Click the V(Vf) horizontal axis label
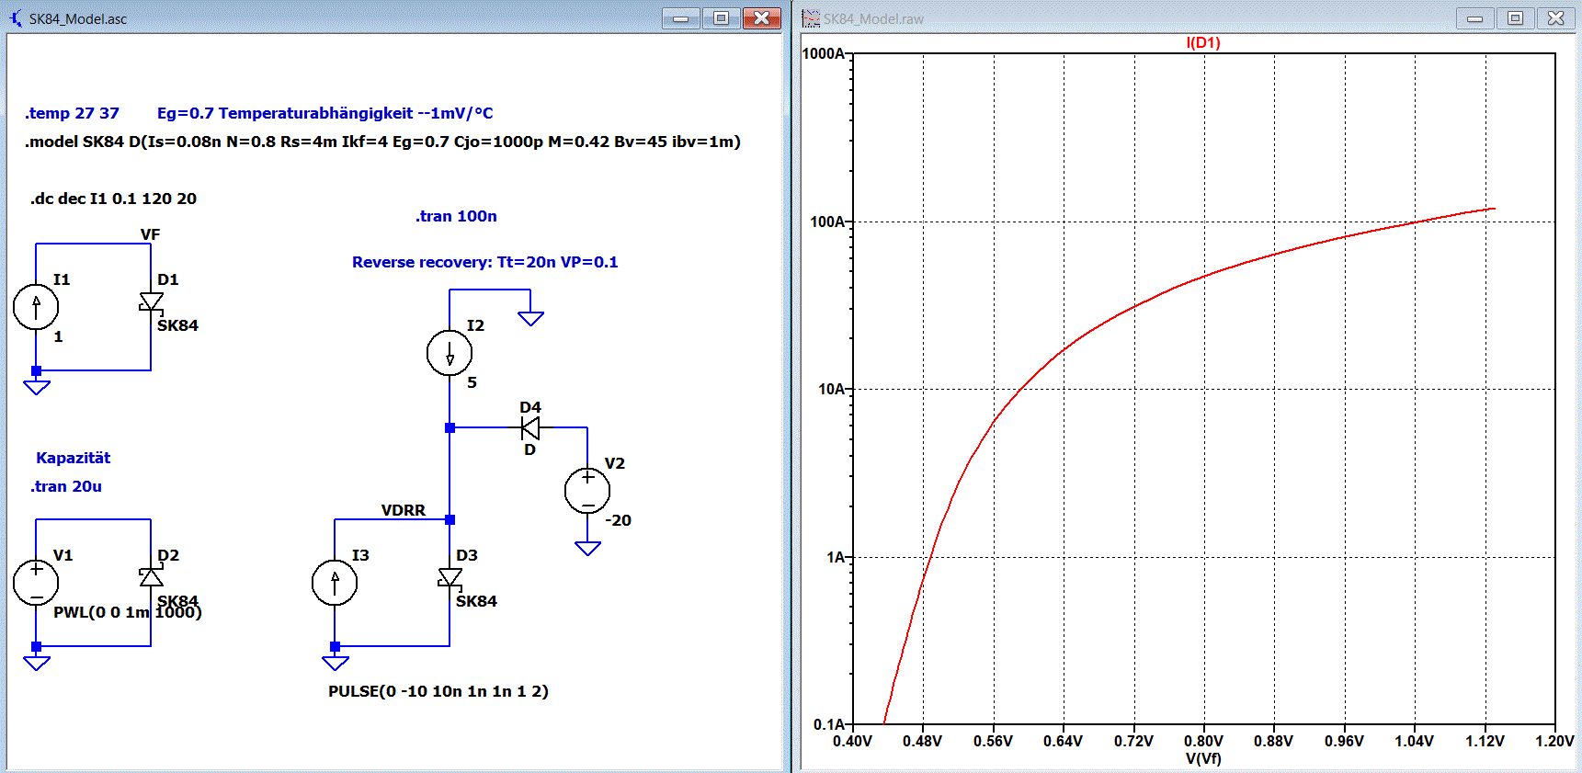This screenshot has width=1582, height=773. pyautogui.click(x=1202, y=758)
